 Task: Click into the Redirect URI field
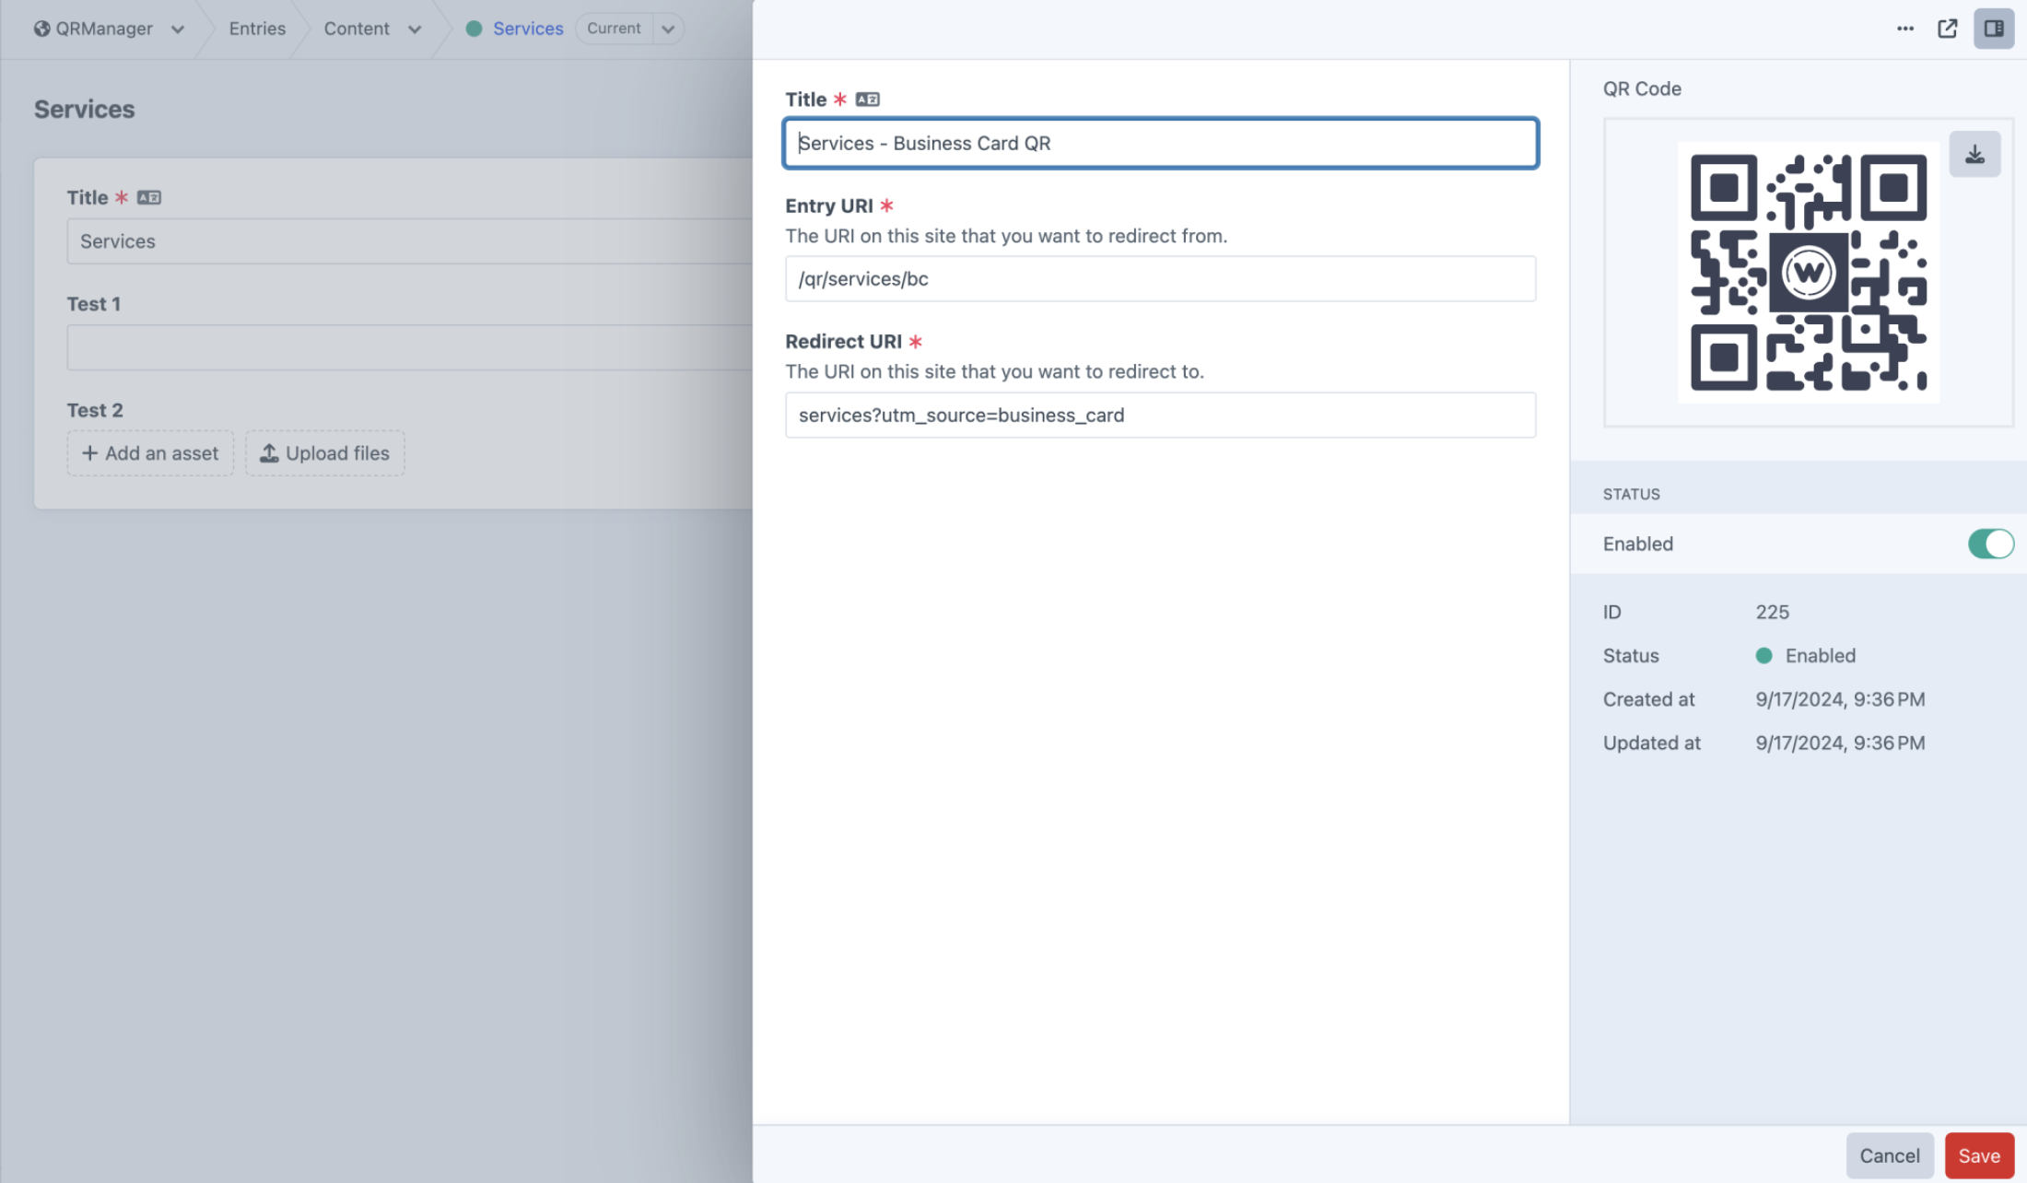pos(1160,415)
